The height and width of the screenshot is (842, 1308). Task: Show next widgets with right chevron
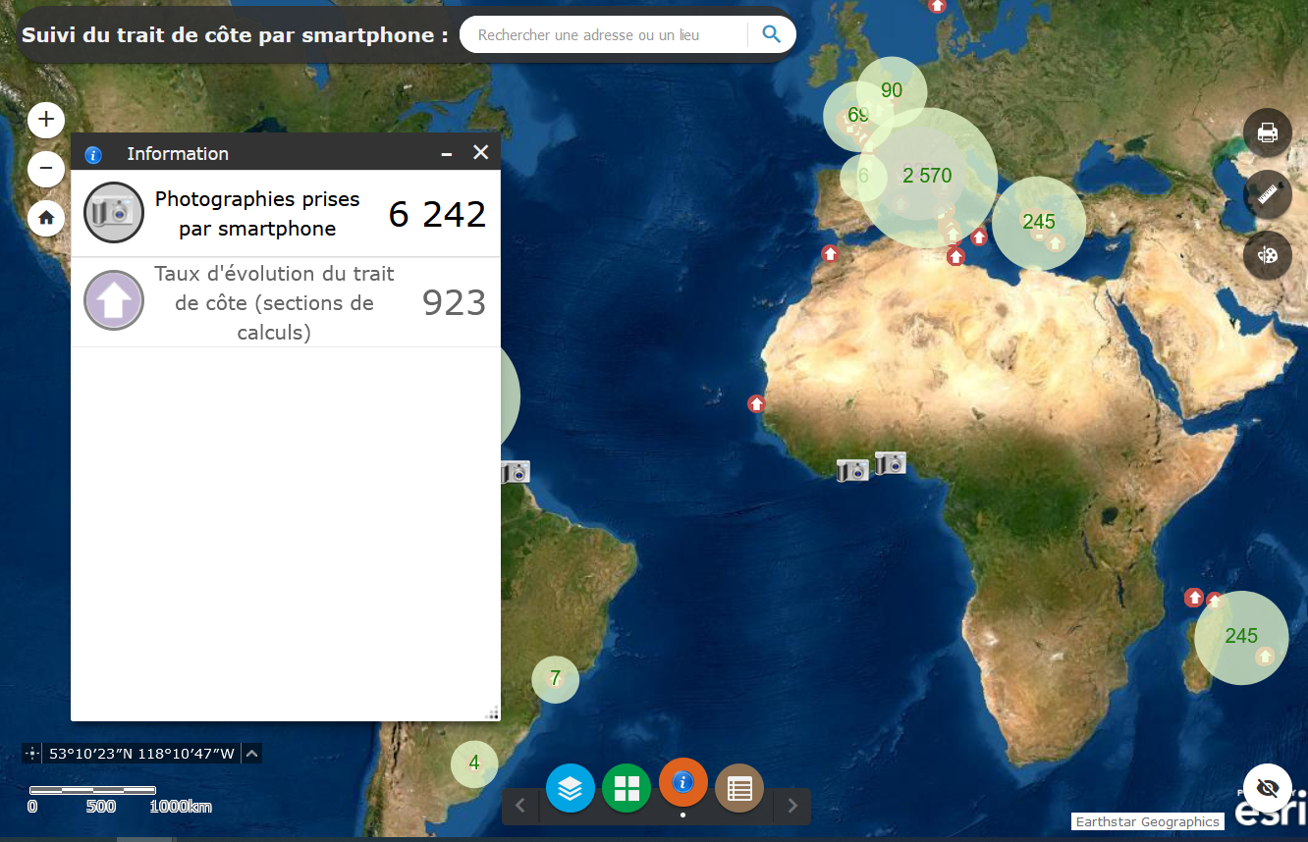coord(792,807)
